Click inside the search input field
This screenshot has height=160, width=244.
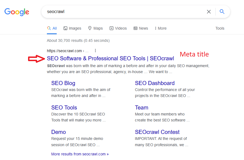click(x=109, y=11)
